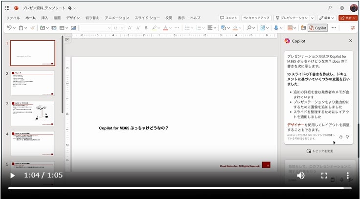Image resolution: width=361 pixels, height=199 pixels.
Task: Open more font options ellipsis
Action: tap(177, 28)
